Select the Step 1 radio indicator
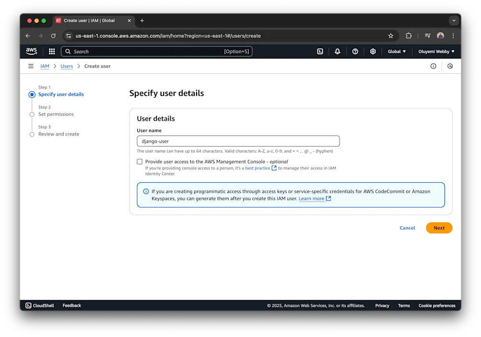This screenshot has height=337, width=481. coord(31,94)
